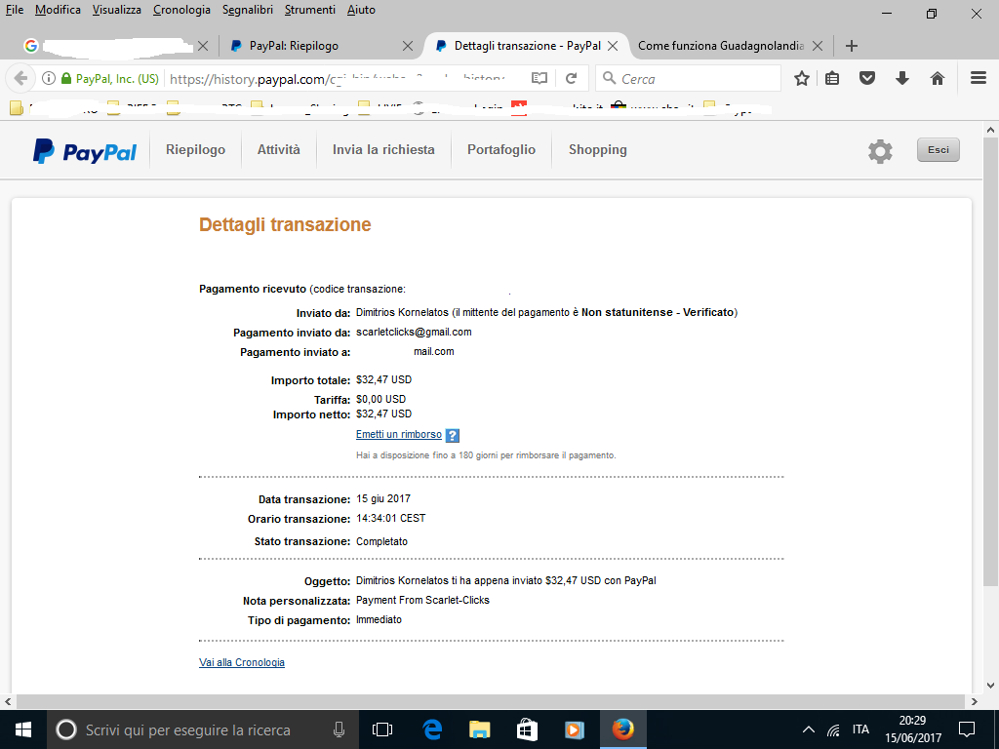This screenshot has height=749, width=999.
Task: Click the transaction time 14:34:01 CEST
Action: [x=390, y=519]
